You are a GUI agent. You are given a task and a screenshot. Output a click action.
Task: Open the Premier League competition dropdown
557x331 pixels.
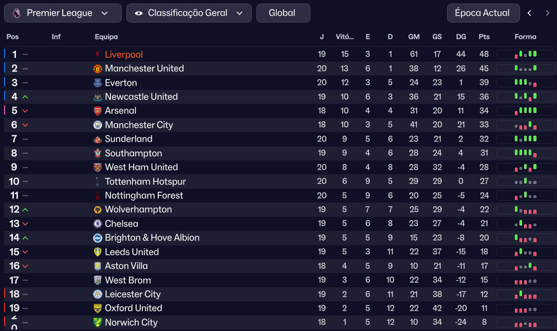pos(63,13)
